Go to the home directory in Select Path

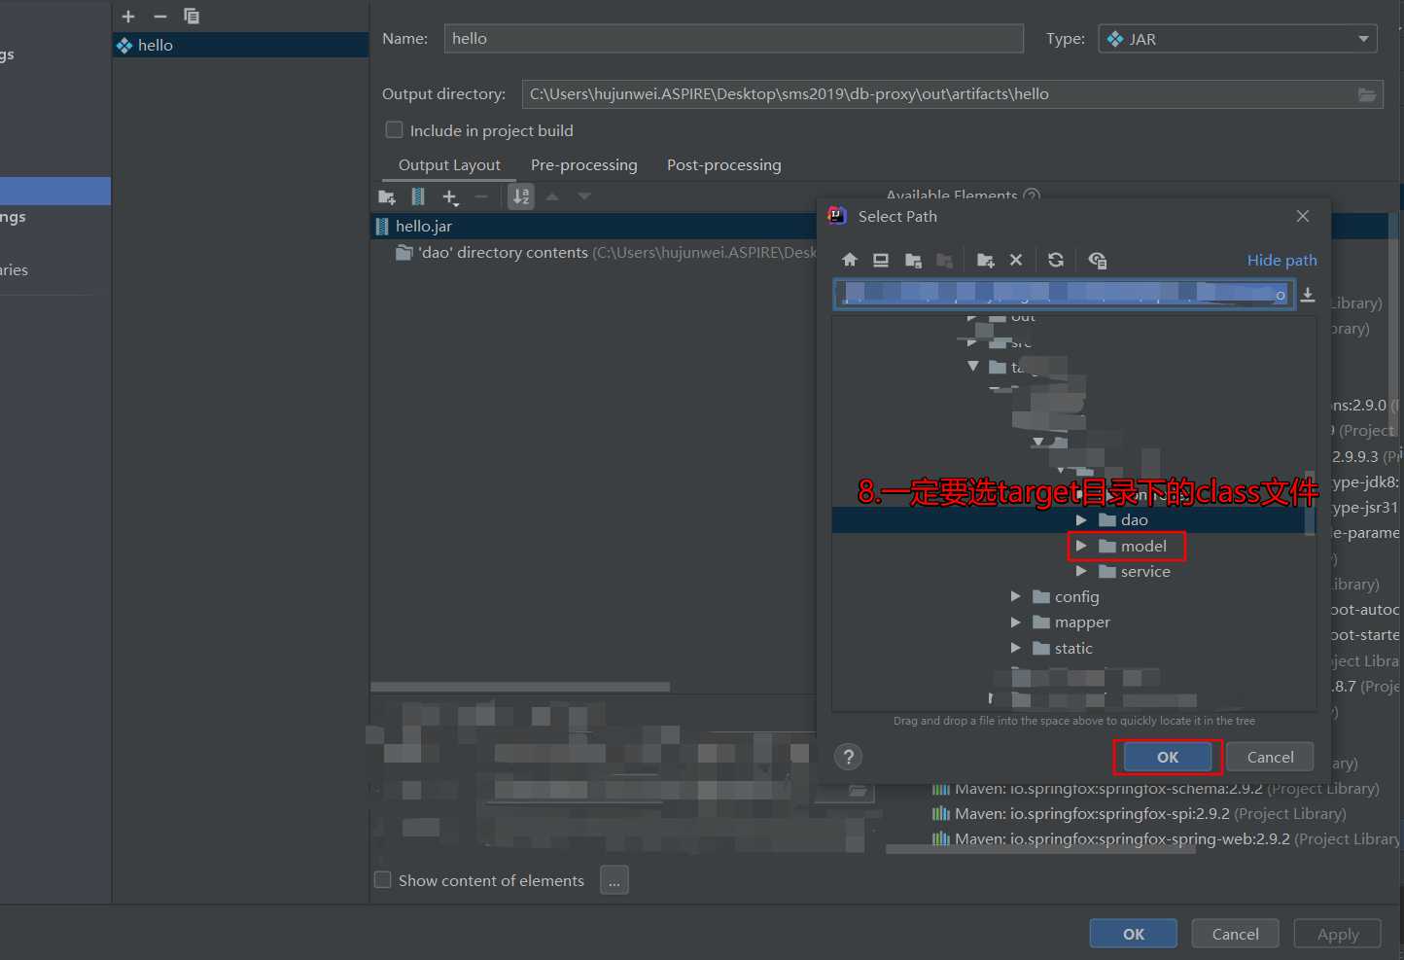(x=850, y=260)
